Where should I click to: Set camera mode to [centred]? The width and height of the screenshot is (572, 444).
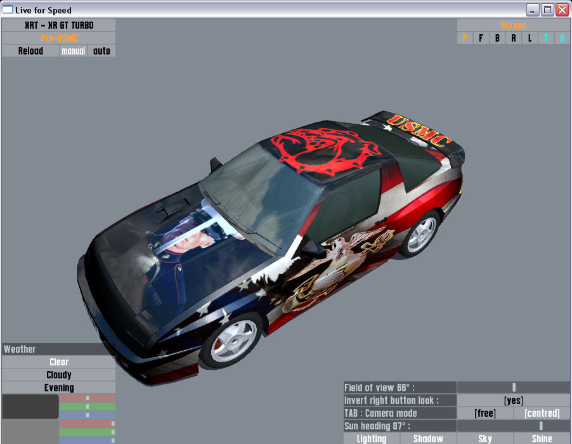tap(542, 413)
